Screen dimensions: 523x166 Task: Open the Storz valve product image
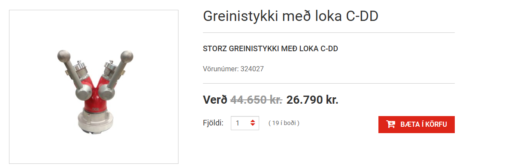94,87
